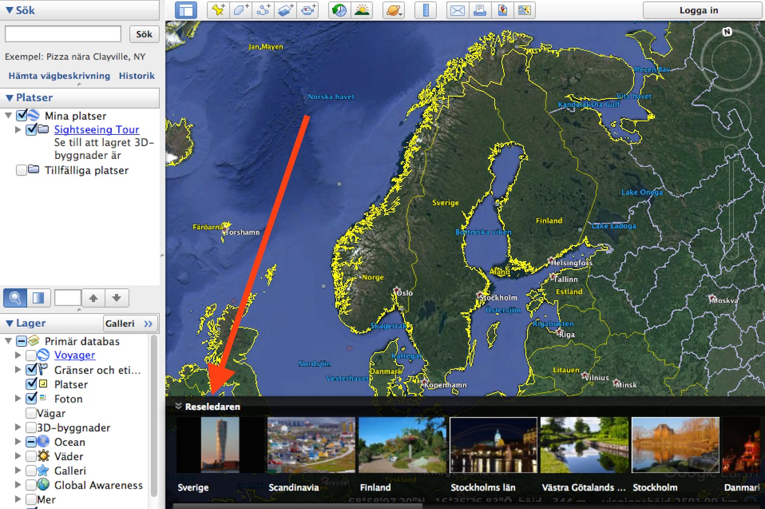The width and height of the screenshot is (765, 509).
Task: Select the Add Path tool
Action: coord(263,10)
